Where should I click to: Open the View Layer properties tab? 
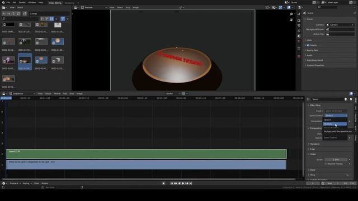299,31
